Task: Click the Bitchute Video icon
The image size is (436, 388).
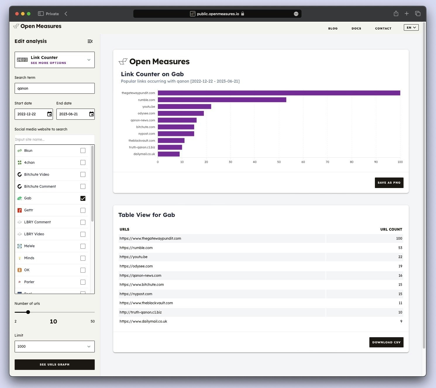Action: click(x=20, y=175)
